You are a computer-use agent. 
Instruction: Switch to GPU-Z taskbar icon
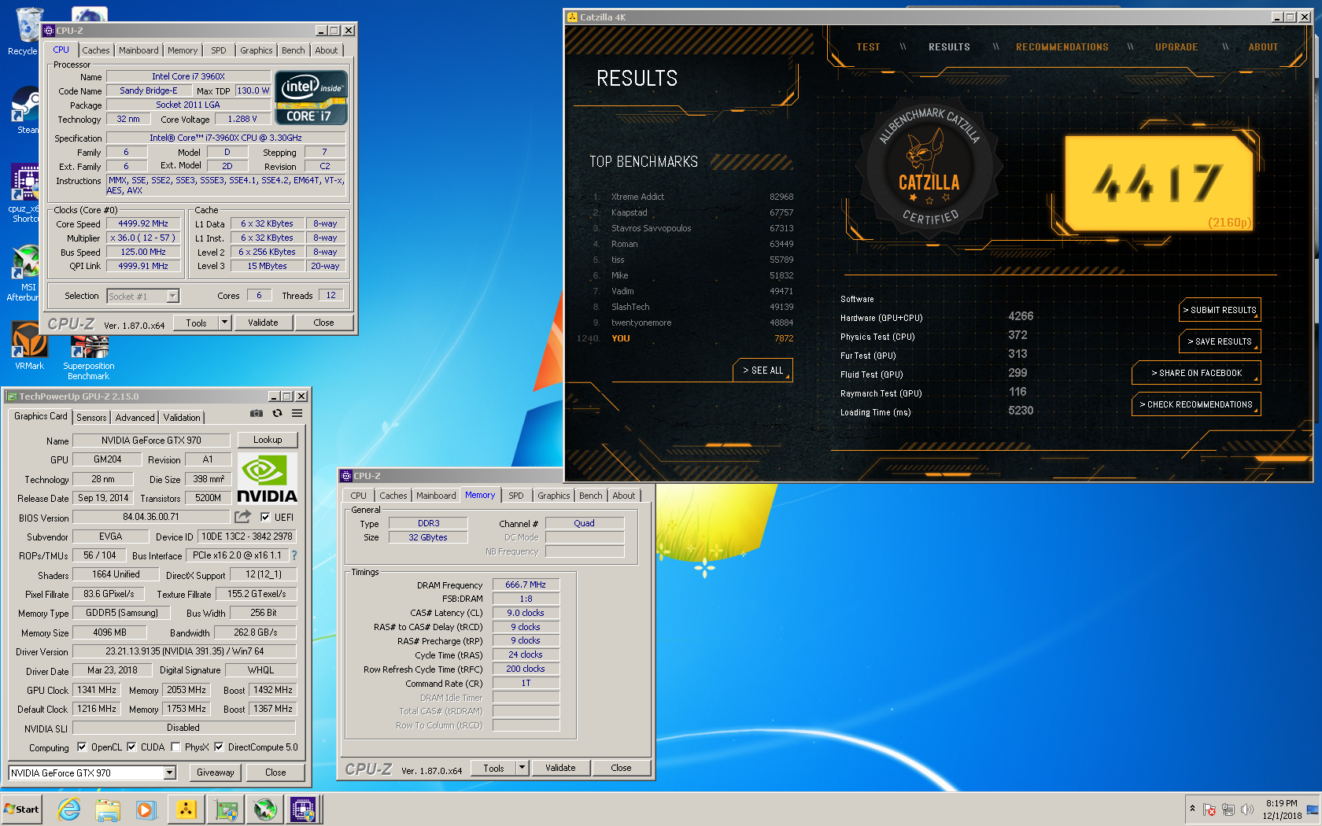tap(226, 809)
